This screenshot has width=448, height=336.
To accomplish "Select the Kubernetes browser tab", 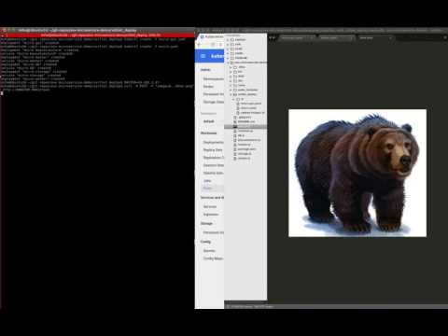I will (212, 36).
